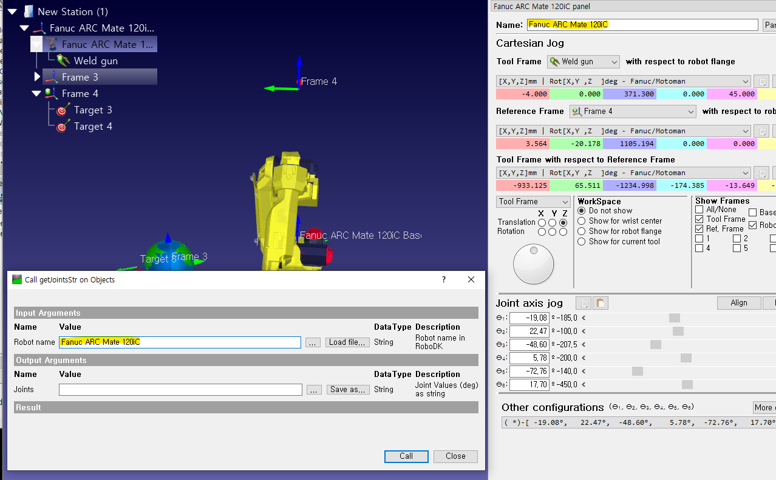The height and width of the screenshot is (480, 776).
Task: Enable show frame 2 checkbox
Action: (737, 238)
